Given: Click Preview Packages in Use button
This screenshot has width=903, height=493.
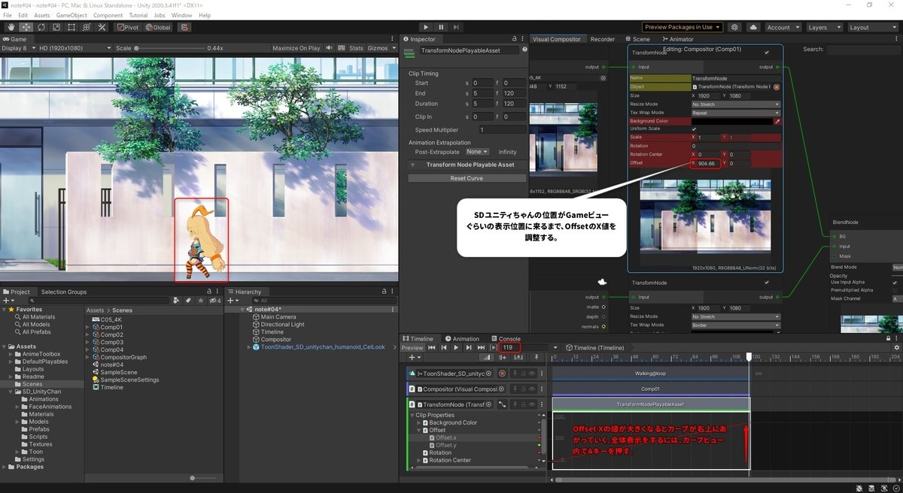Looking at the screenshot, I should (683, 27).
